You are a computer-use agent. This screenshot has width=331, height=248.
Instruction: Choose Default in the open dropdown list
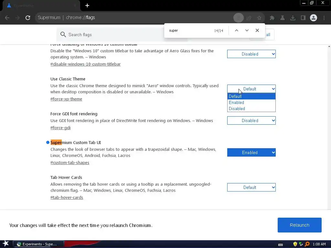[251, 96]
